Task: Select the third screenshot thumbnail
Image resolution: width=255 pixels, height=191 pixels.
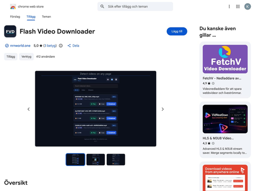Action: [116, 160]
